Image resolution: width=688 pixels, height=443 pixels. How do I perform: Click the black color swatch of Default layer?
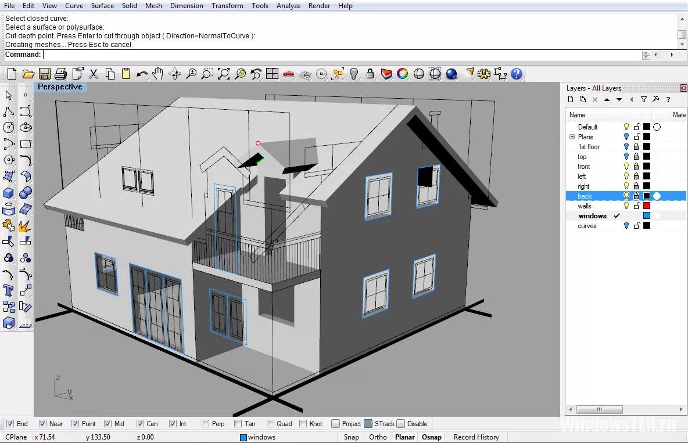[647, 127]
